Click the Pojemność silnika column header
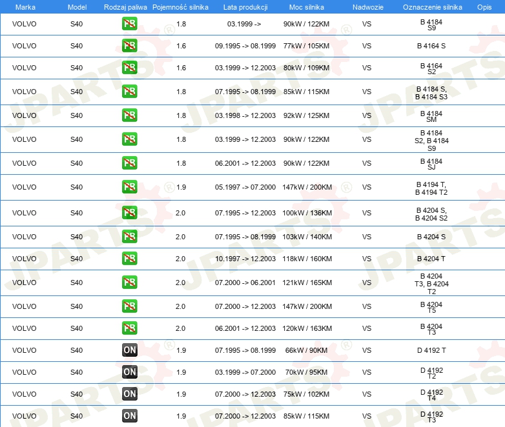The height and width of the screenshot is (427, 505). pyautogui.click(x=180, y=7)
